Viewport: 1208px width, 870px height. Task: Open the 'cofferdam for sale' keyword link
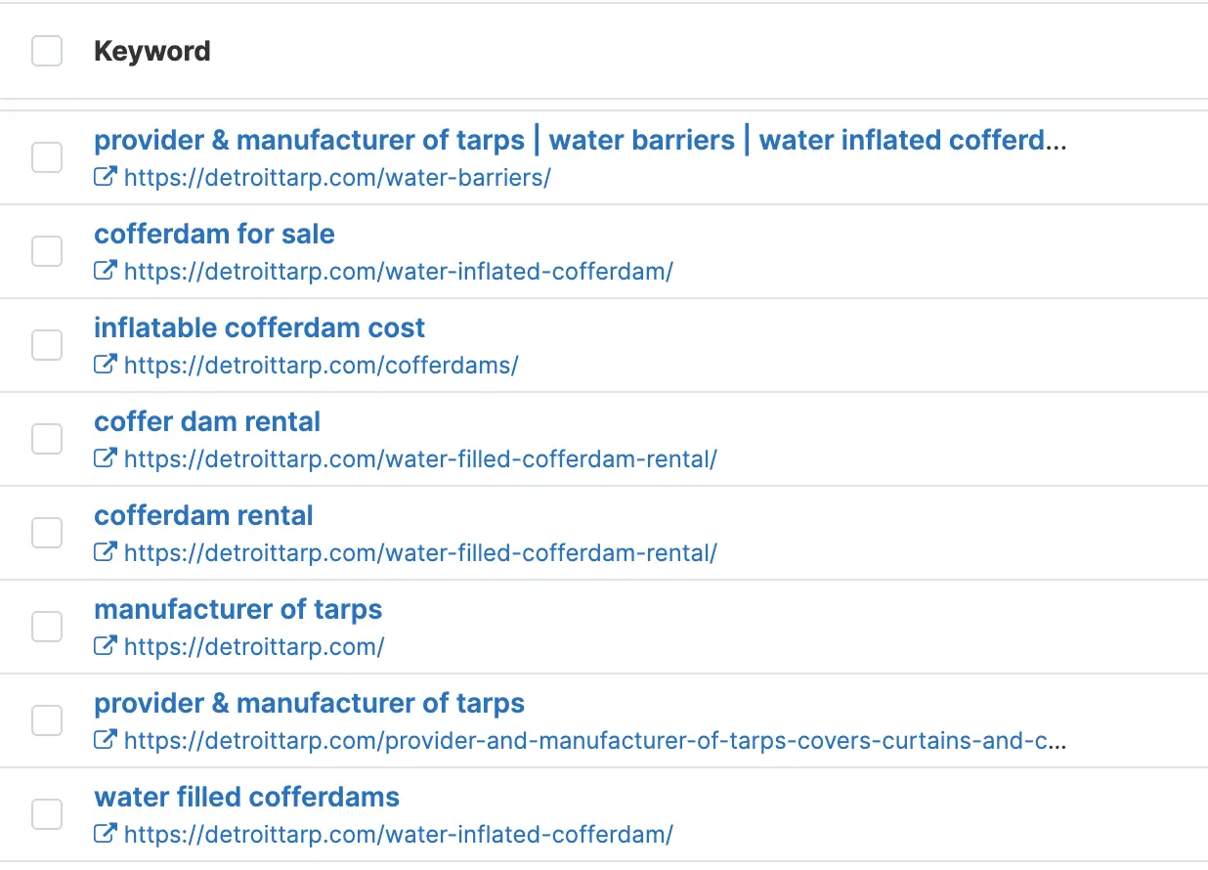tap(214, 235)
